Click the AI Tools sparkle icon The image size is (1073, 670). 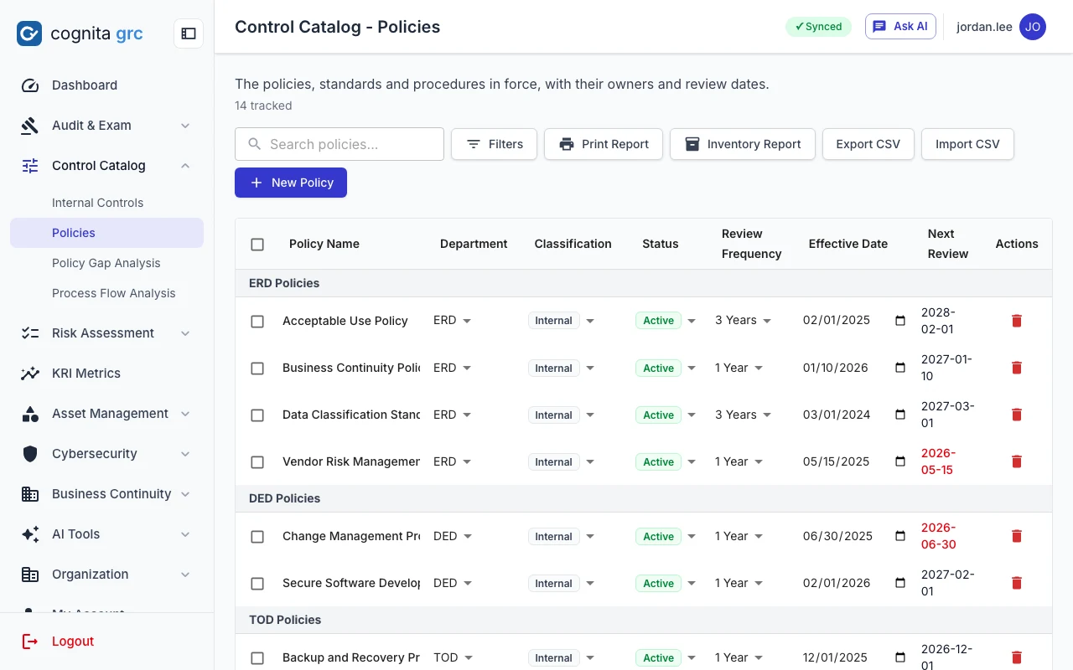30,534
